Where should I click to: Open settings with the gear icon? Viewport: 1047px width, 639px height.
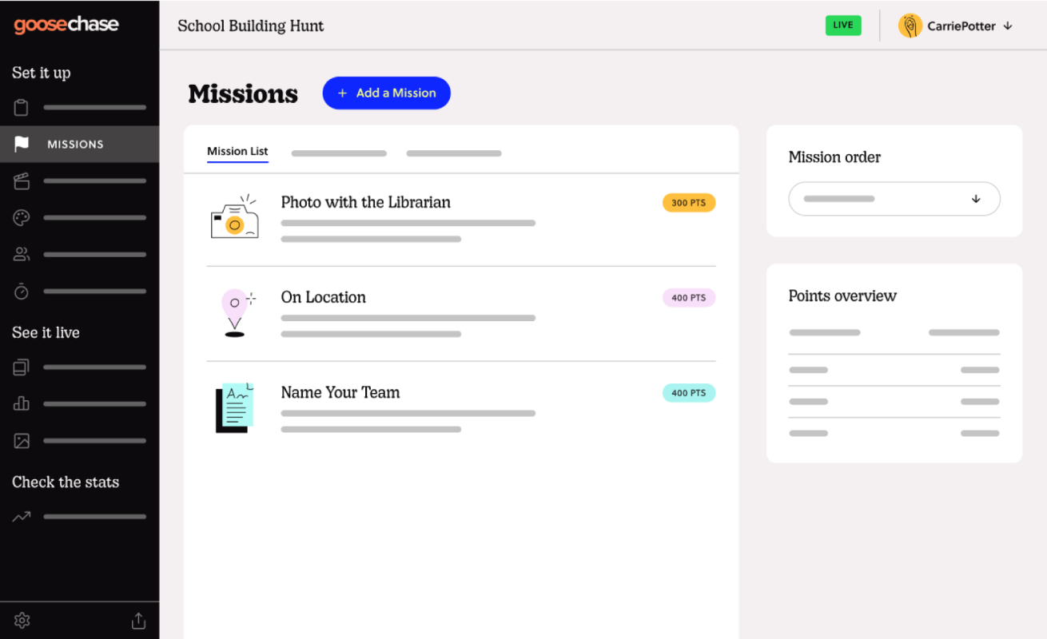(22, 621)
